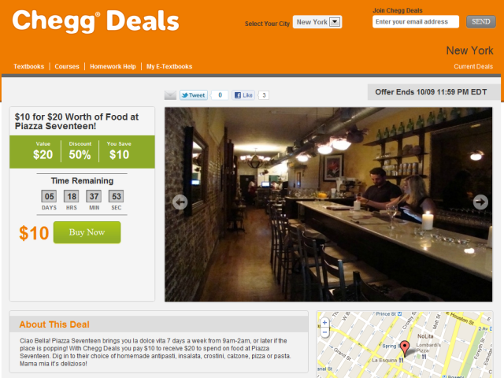Screen dimensions: 504x378
Task: Click the email share envelope icon
Action: [170, 95]
